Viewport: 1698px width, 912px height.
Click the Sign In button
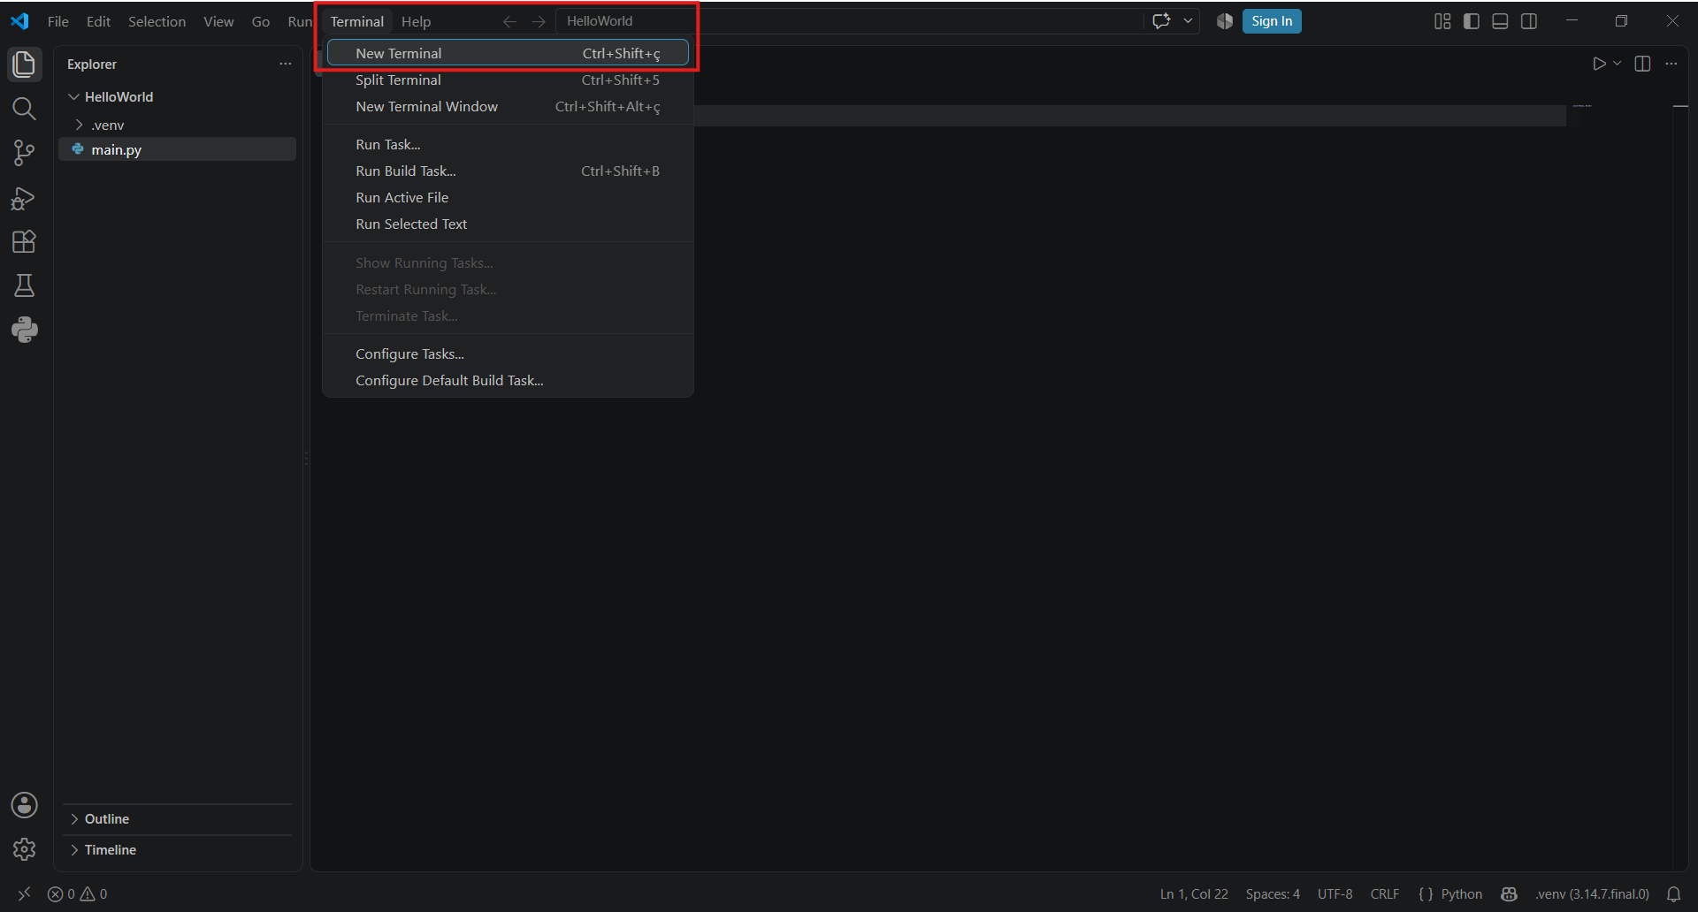point(1272,21)
